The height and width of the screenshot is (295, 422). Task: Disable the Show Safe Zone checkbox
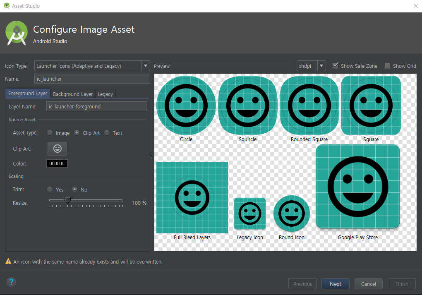[336, 65]
